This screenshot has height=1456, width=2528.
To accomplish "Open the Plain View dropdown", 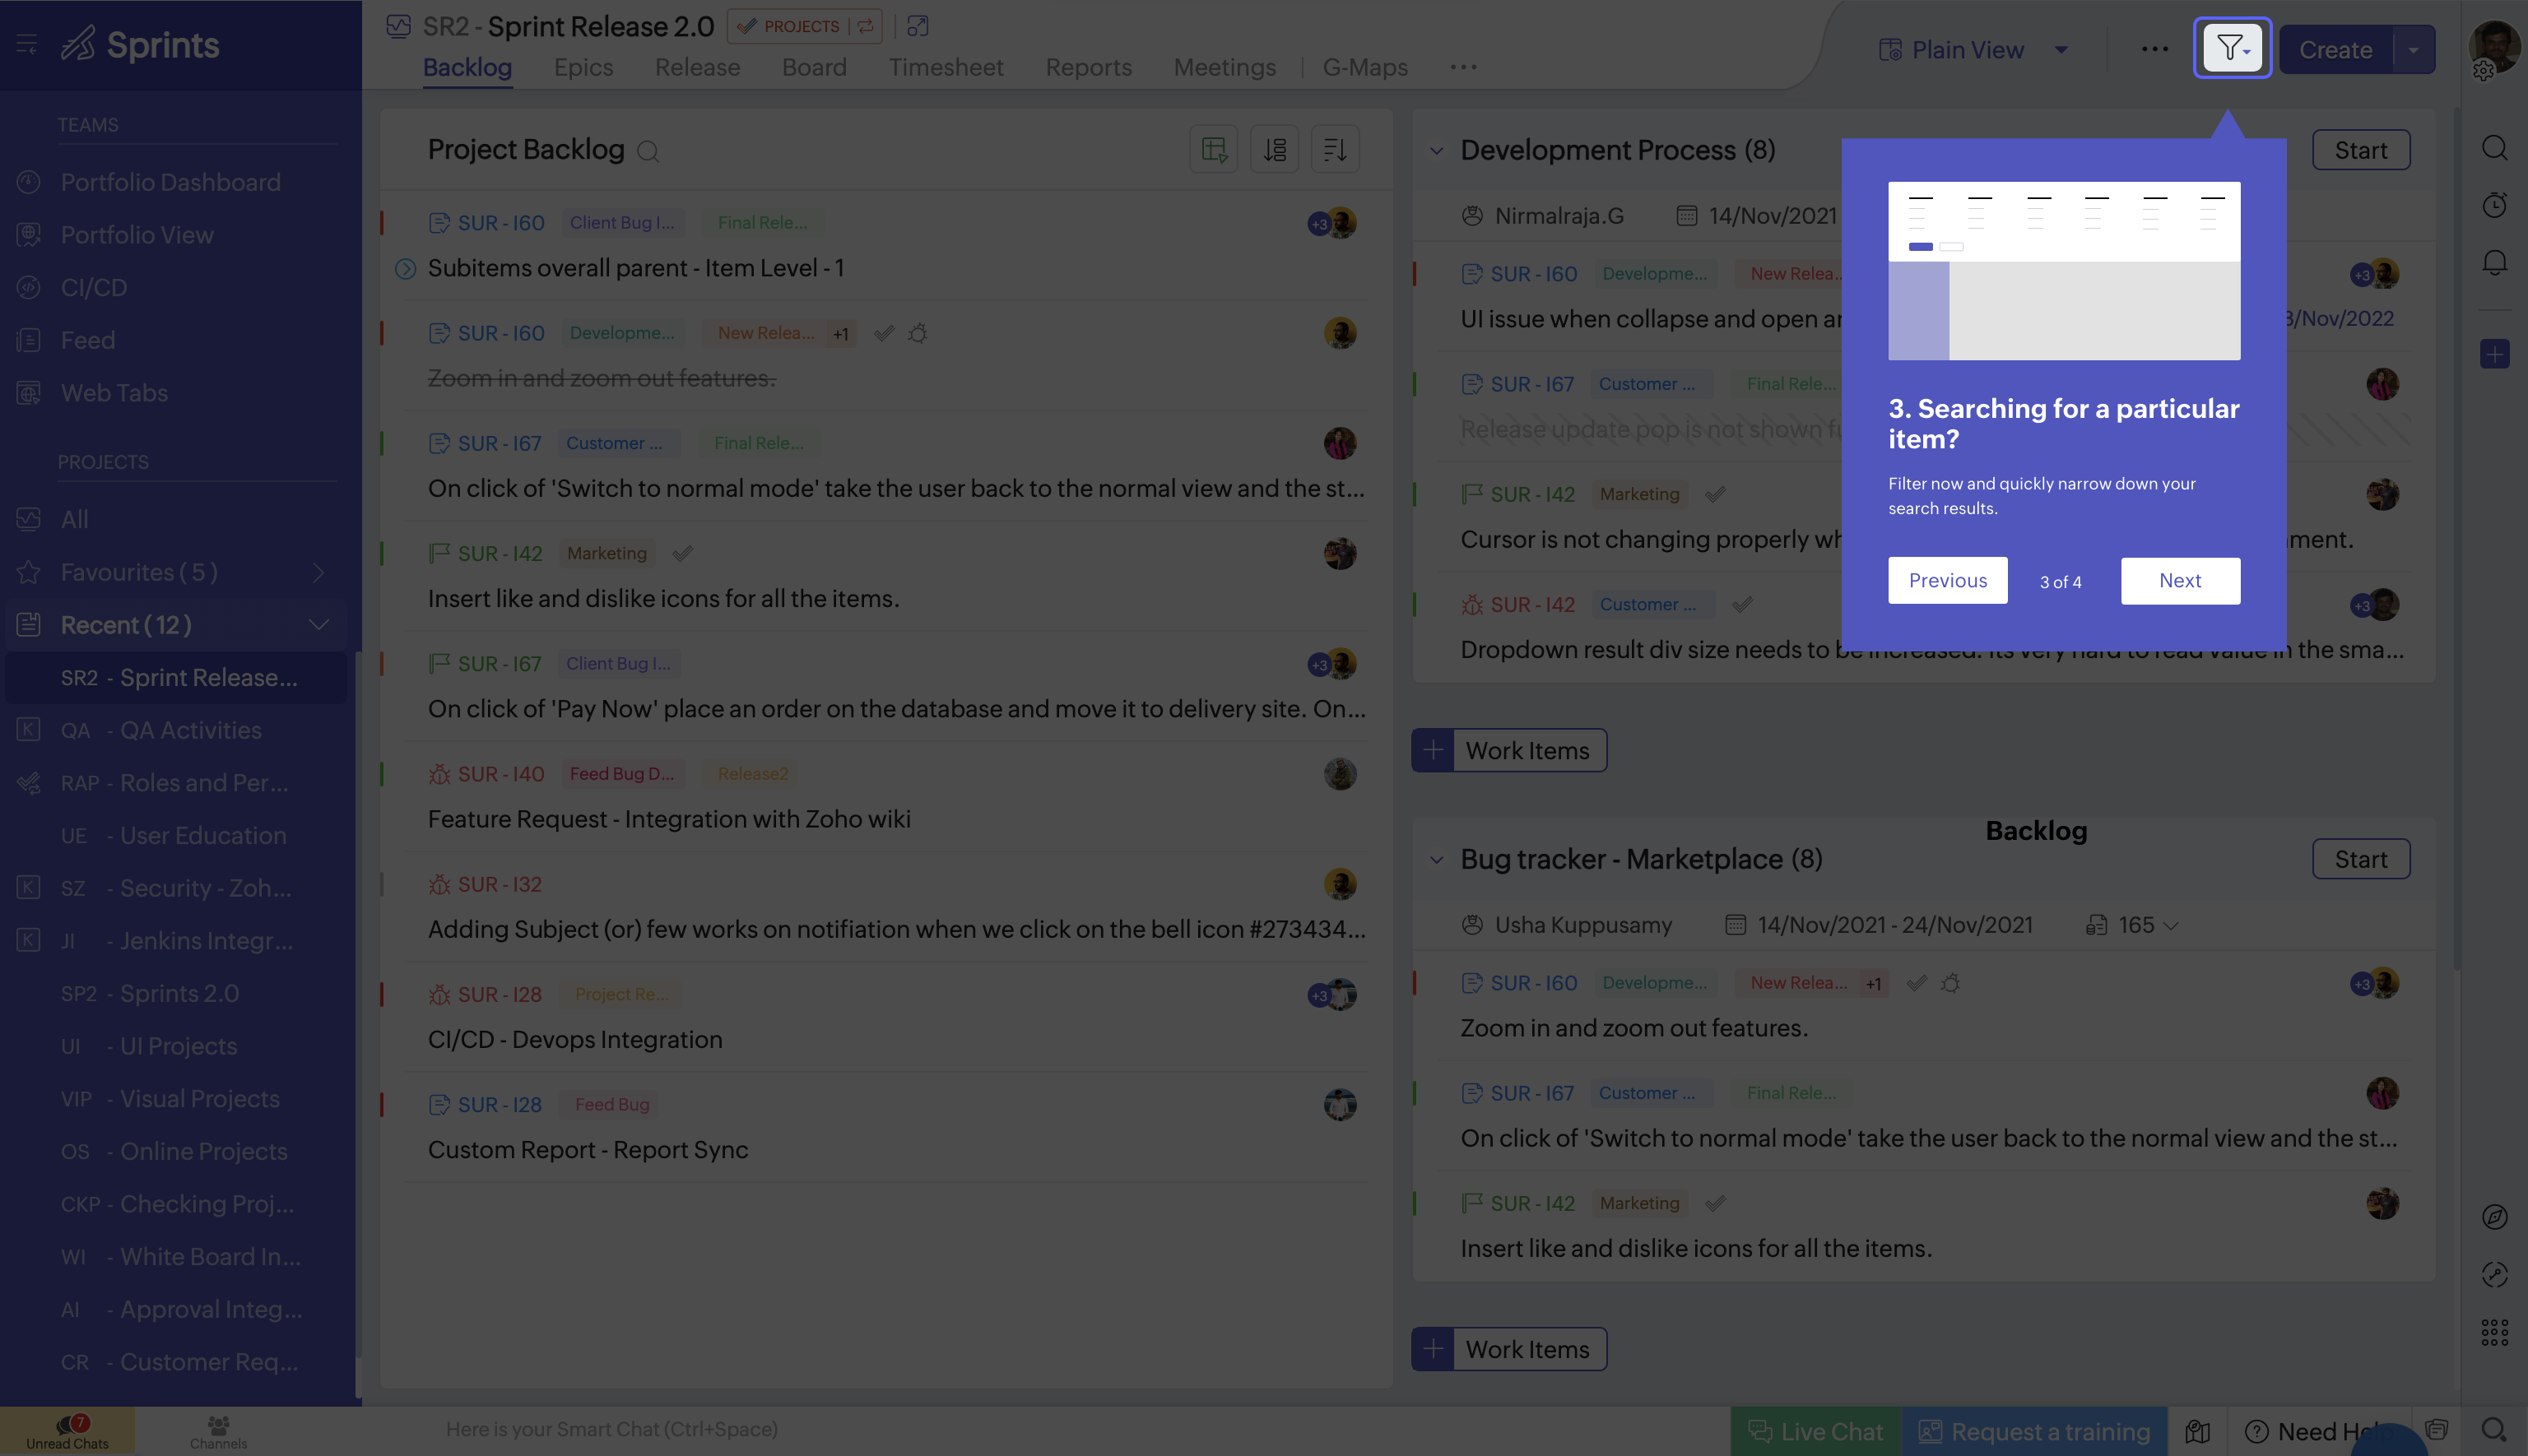I will tap(2061, 50).
